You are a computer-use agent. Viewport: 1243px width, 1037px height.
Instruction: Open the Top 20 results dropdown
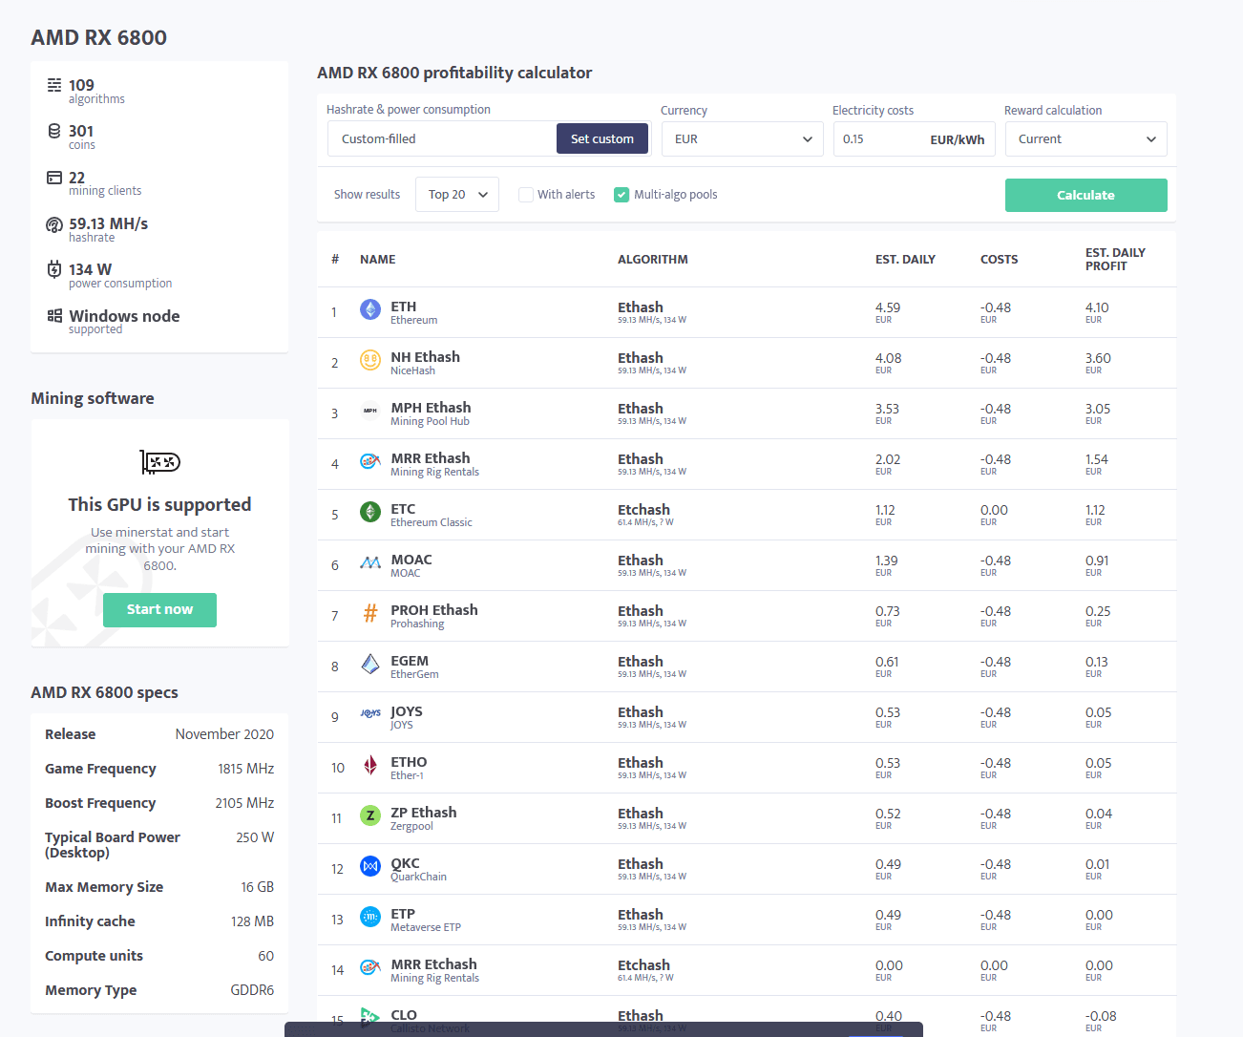457,195
